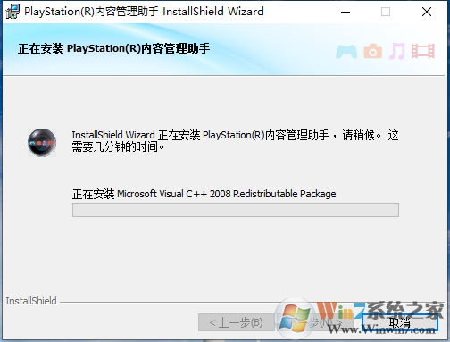450x342 pixels.
Task: Click the music note icon in header
Action: [x=397, y=51]
